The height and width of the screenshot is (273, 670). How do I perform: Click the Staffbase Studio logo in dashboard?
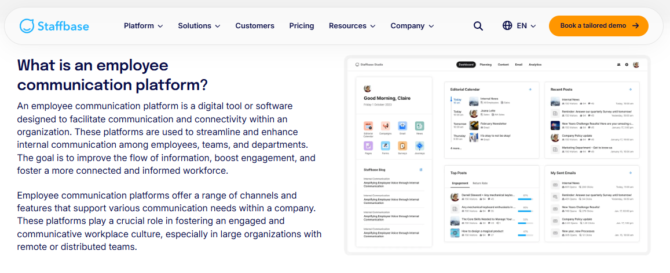pyautogui.click(x=369, y=65)
